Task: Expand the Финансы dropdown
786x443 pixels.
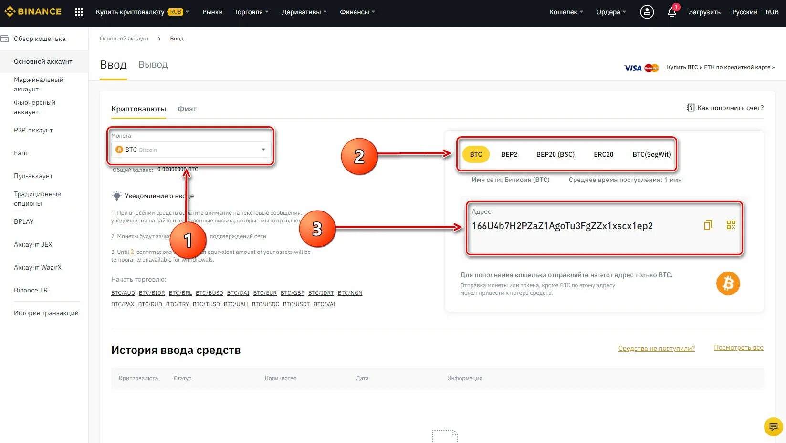Action: [x=357, y=12]
